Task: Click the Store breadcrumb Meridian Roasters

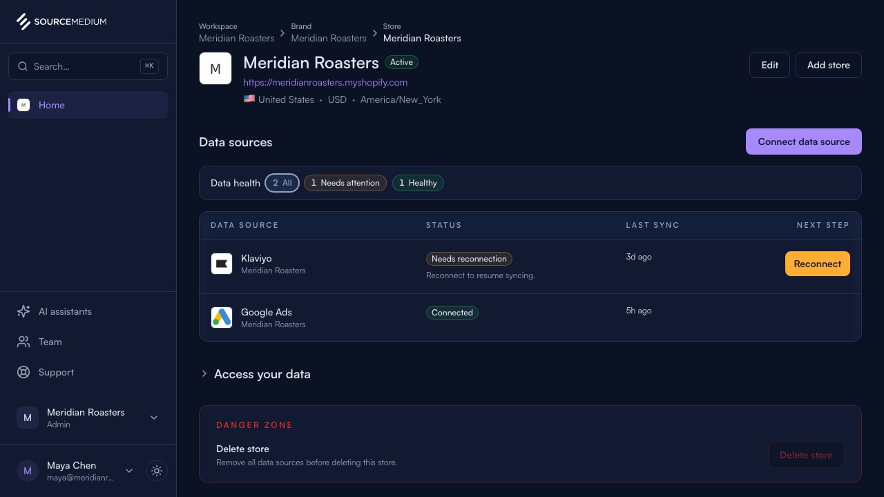Action: pos(422,38)
